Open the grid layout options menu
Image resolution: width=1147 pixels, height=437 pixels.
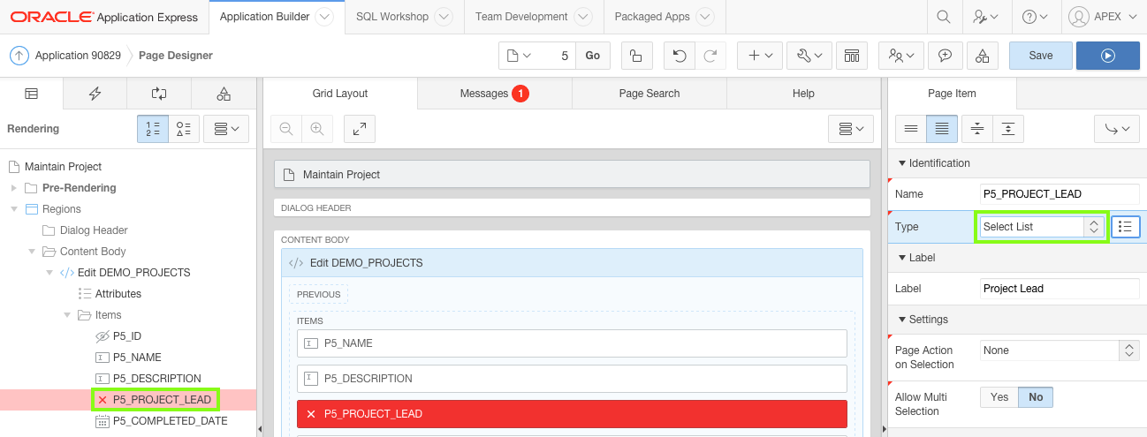[851, 129]
